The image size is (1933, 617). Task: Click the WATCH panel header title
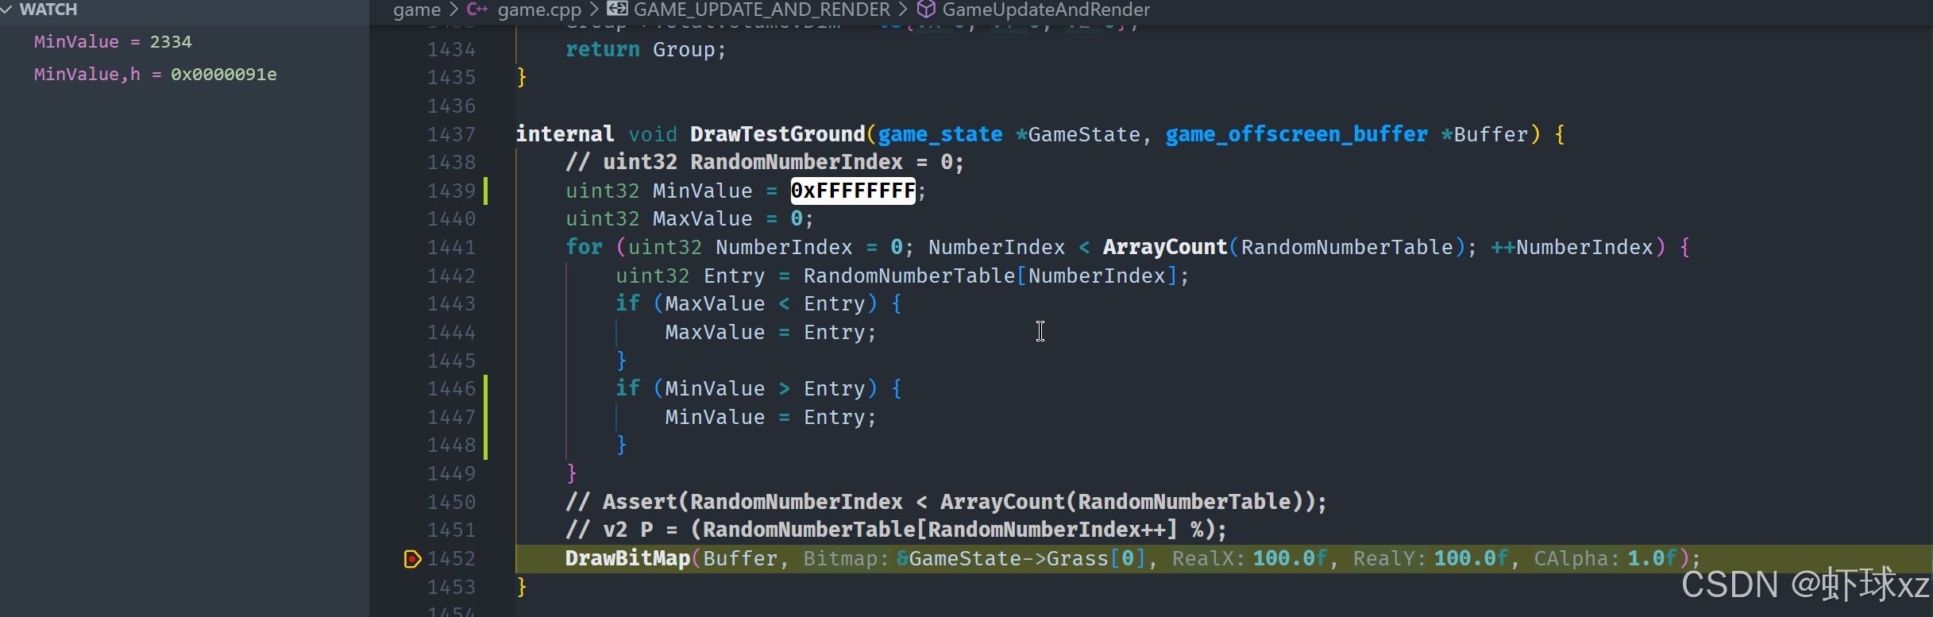48,10
